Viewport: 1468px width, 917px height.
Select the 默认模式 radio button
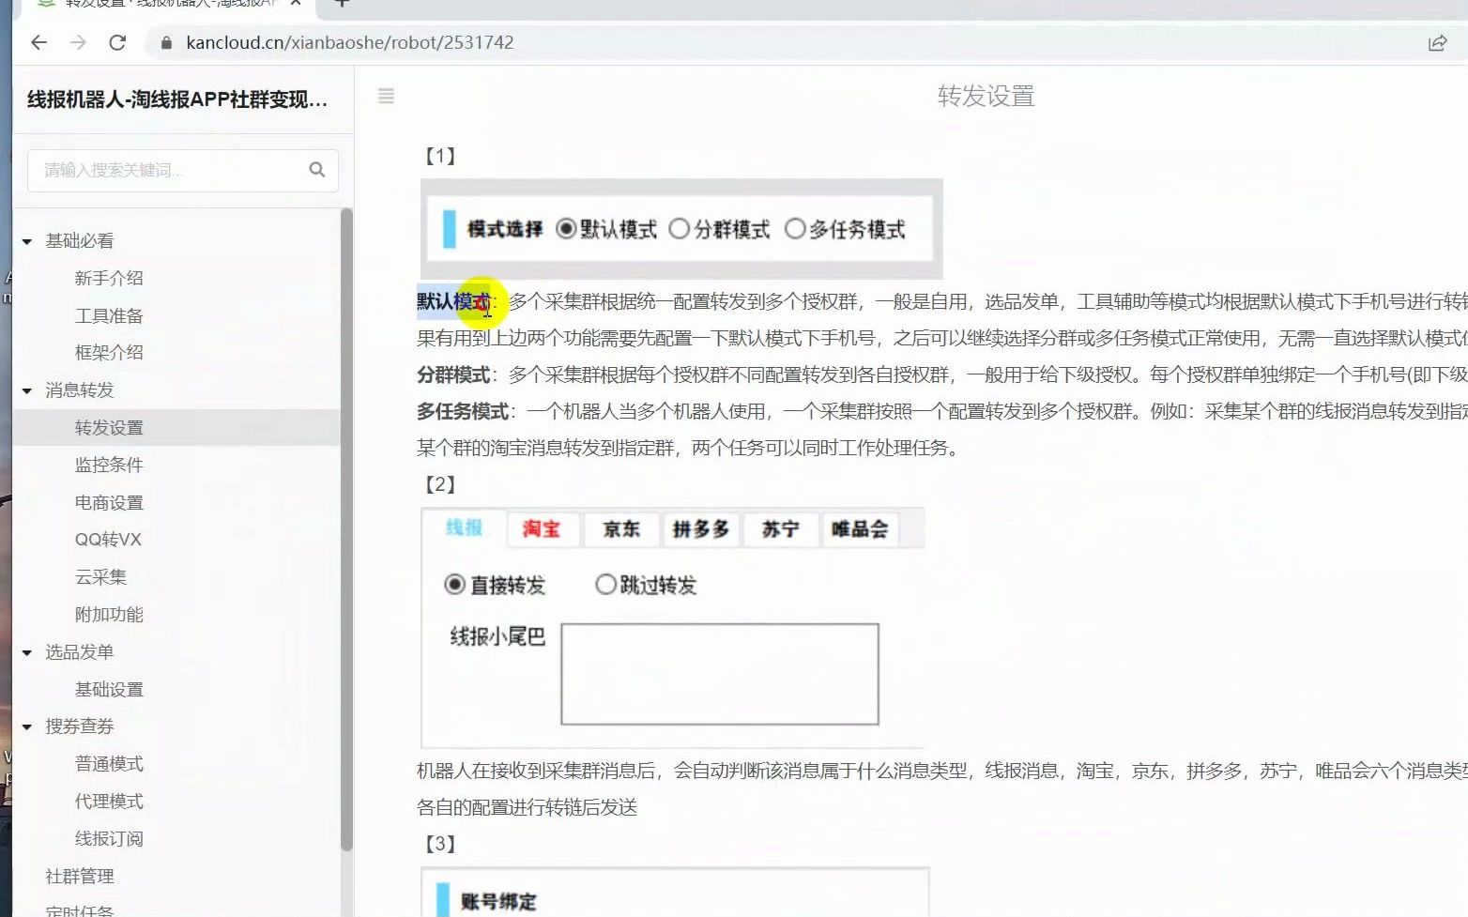(x=566, y=229)
